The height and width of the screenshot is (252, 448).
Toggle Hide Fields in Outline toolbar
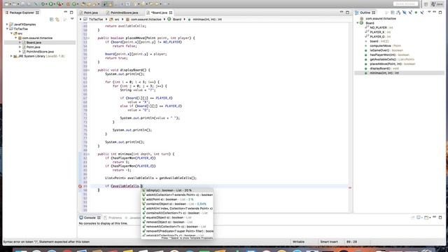tap(405, 13)
